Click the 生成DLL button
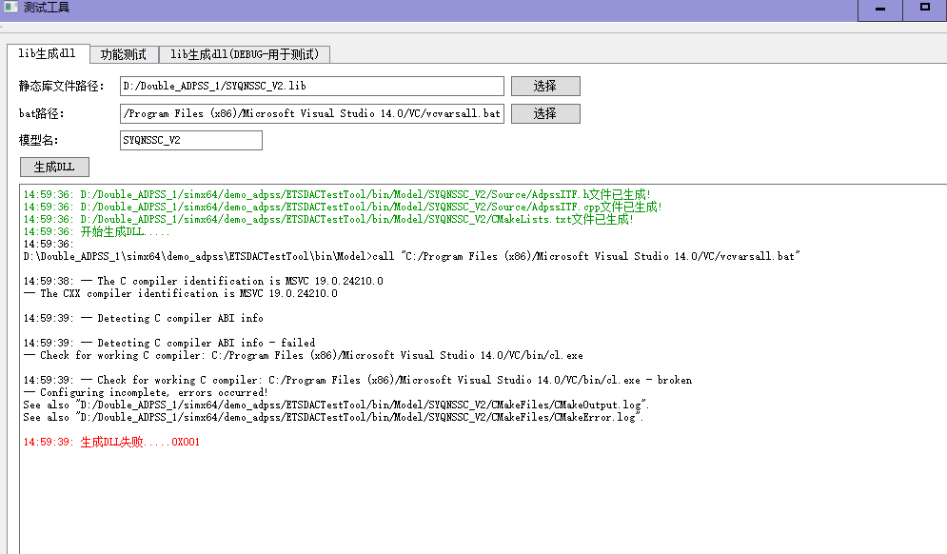The width and height of the screenshot is (947, 554). [x=54, y=168]
